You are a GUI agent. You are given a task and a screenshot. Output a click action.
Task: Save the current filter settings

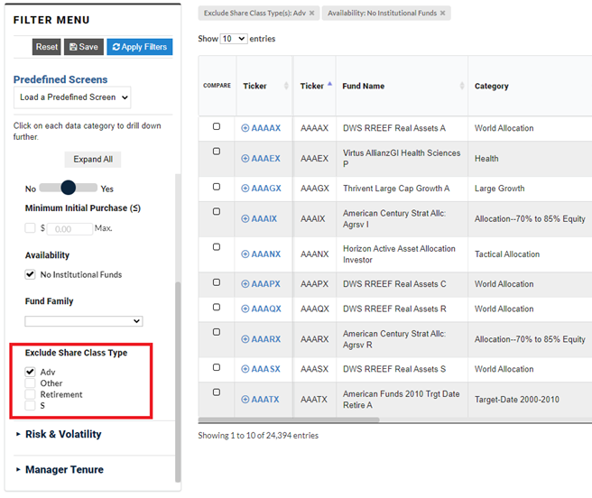pos(84,47)
